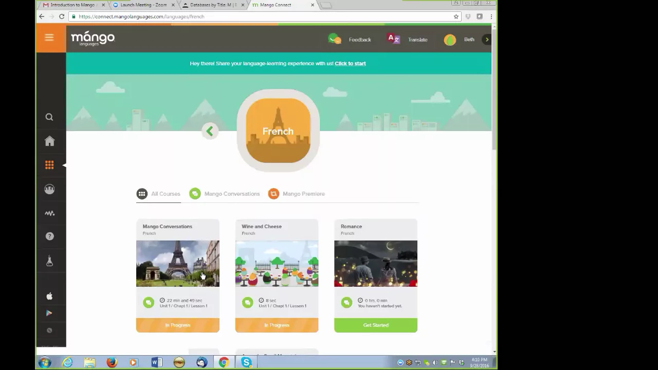Viewport: 658px width, 370px height.
Task: Click the chat bubble icon on Mango Conversations card
Action: pyautogui.click(x=149, y=303)
